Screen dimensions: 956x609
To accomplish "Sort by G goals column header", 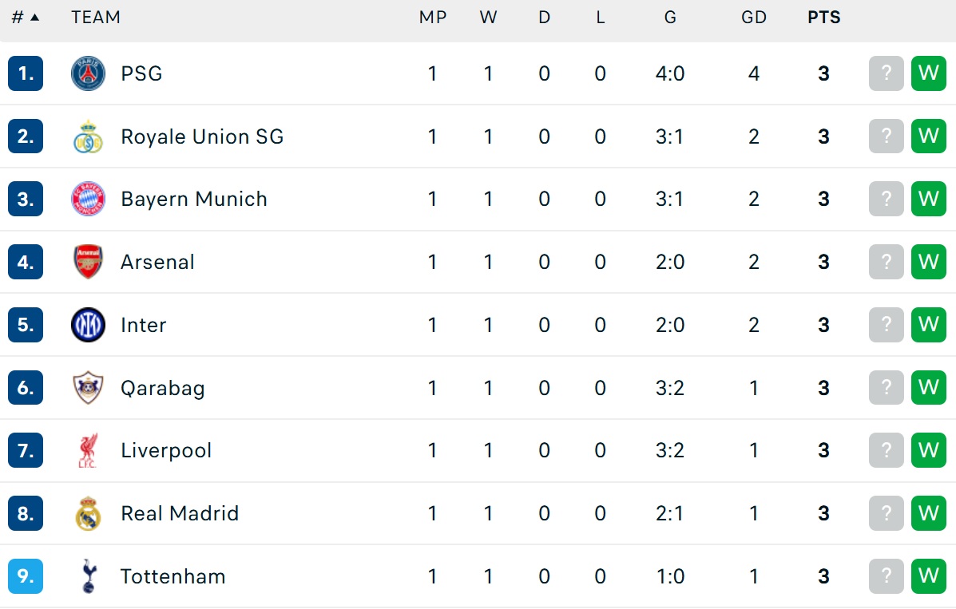I will [x=670, y=17].
